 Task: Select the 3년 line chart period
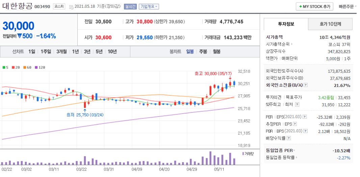(87, 51)
